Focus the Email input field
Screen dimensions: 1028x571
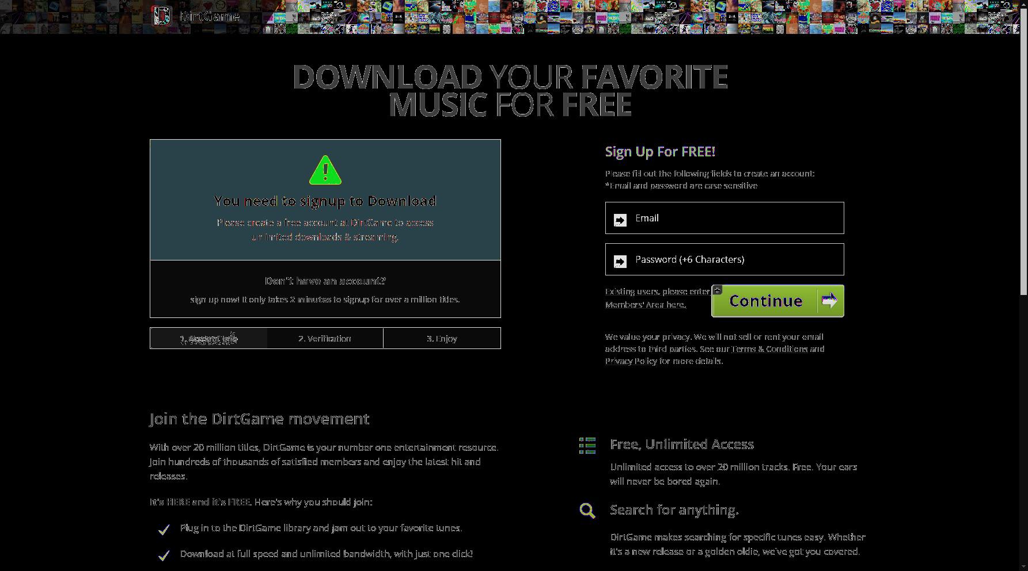point(724,218)
